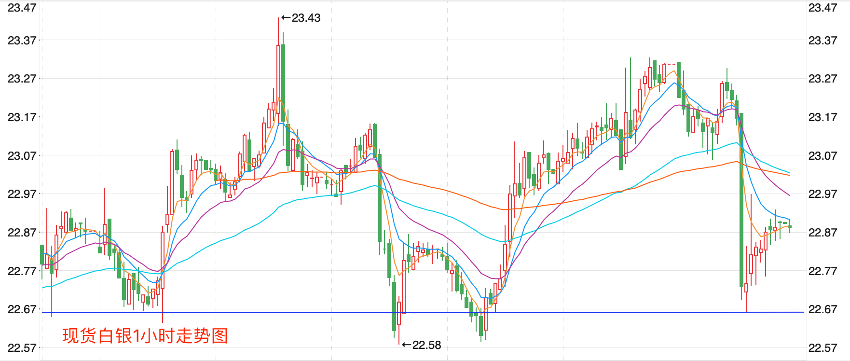Click the tall green candle peaking near 23.43
The height and width of the screenshot is (361, 850).
tap(283, 82)
